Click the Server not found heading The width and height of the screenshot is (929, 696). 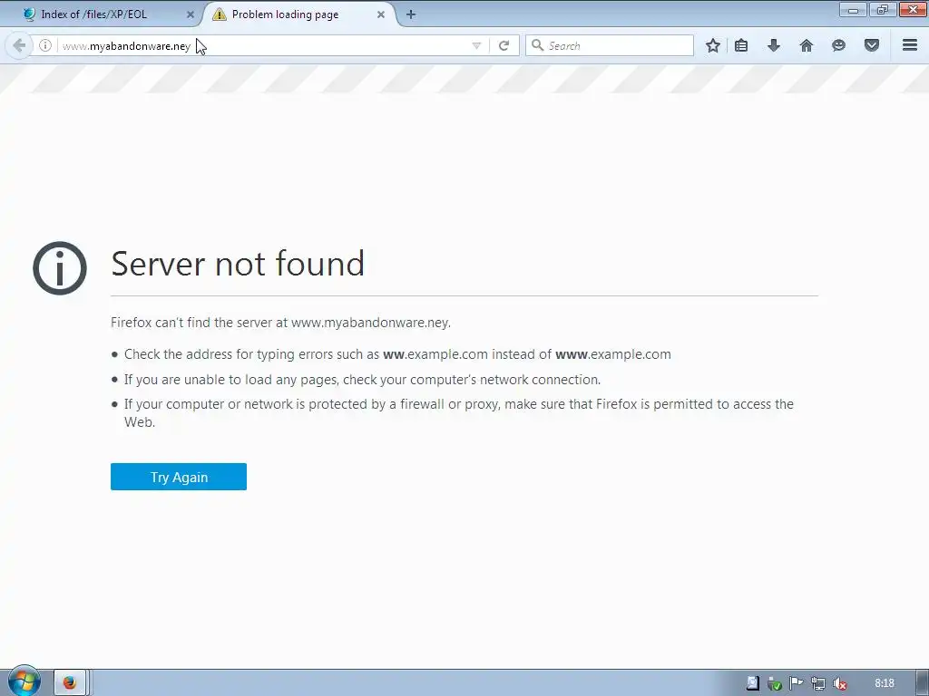pos(238,264)
